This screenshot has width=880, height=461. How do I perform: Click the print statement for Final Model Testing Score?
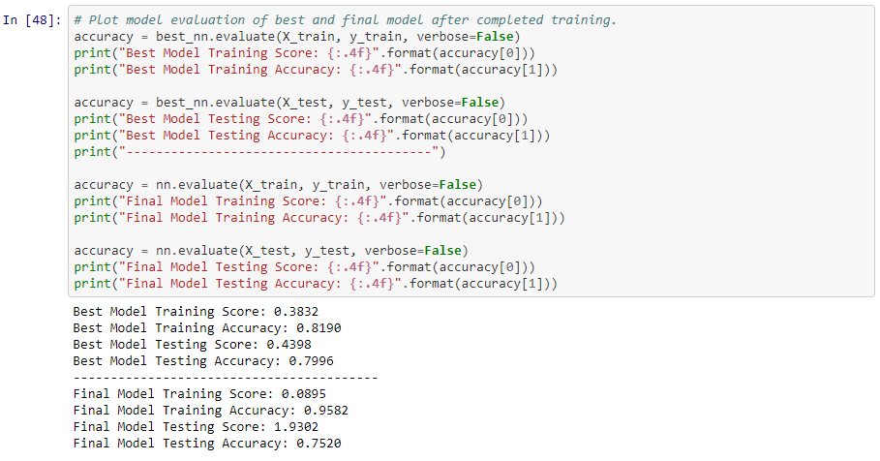(304, 266)
